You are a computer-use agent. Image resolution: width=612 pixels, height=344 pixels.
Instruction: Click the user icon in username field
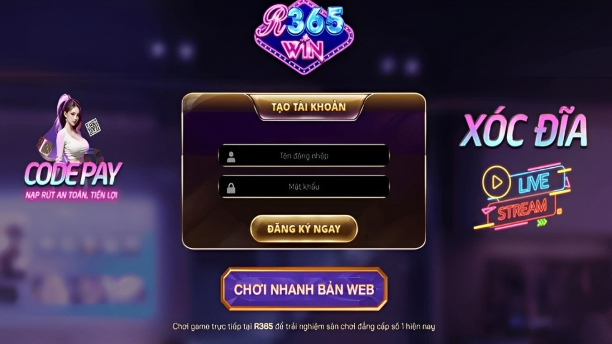(x=231, y=157)
